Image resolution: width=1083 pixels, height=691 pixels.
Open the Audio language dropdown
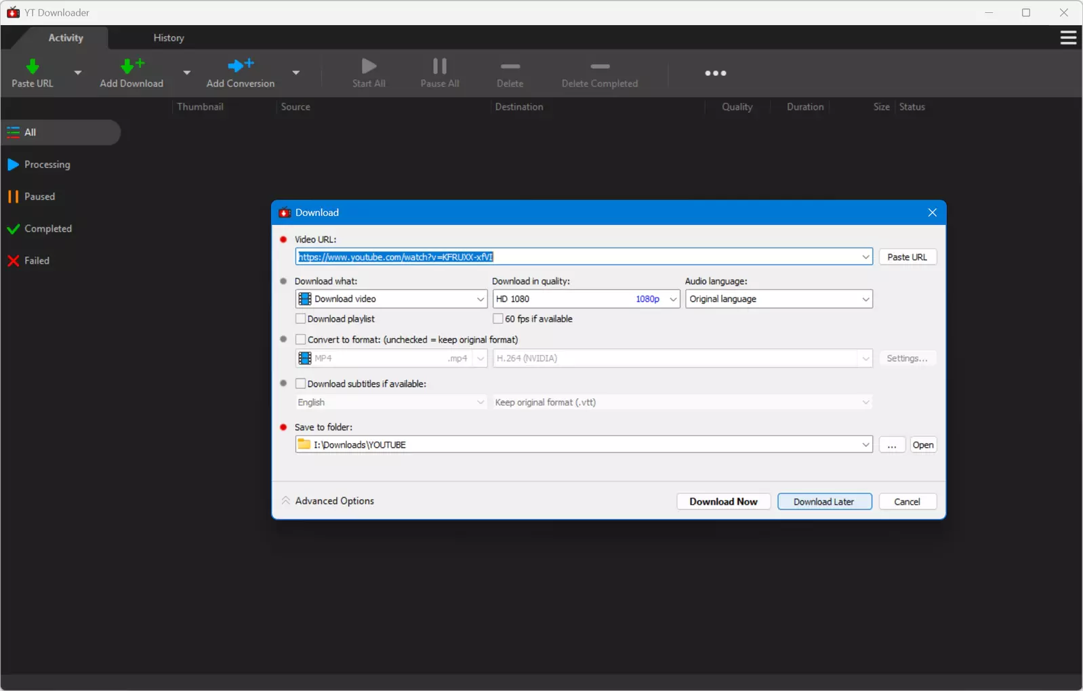(779, 299)
